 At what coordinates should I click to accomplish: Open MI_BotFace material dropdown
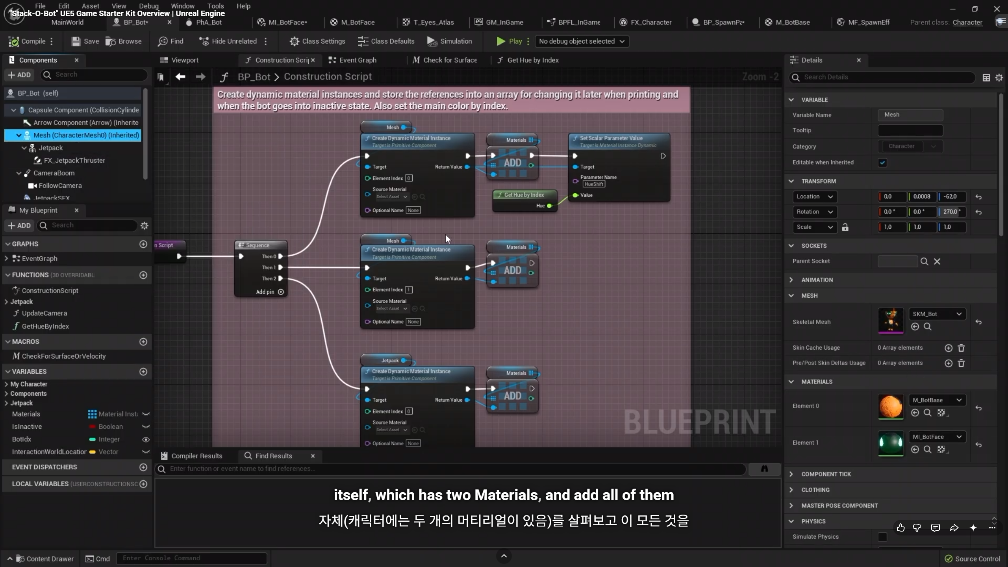[937, 437]
